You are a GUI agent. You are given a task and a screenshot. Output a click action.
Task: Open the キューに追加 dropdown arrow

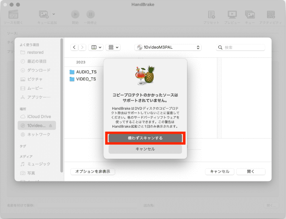pyautogui.click(x=54, y=14)
